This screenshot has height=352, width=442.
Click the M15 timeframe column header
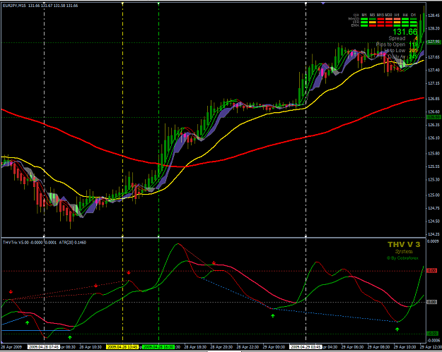[380, 15]
